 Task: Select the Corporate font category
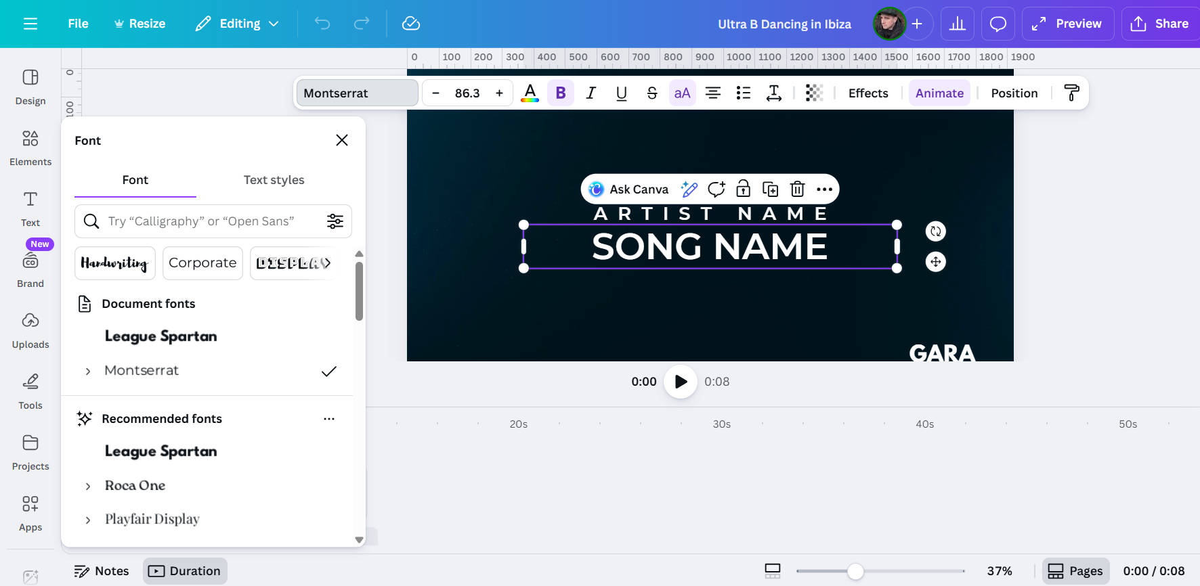click(202, 263)
